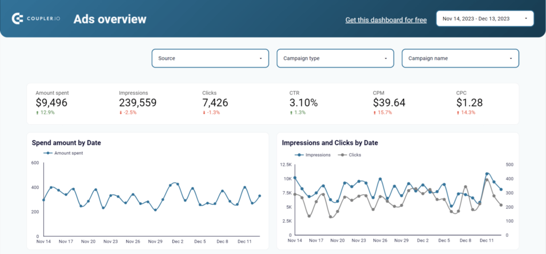546x254 pixels.
Task: Click the red down arrow under Clicks
Action: (x=204, y=113)
